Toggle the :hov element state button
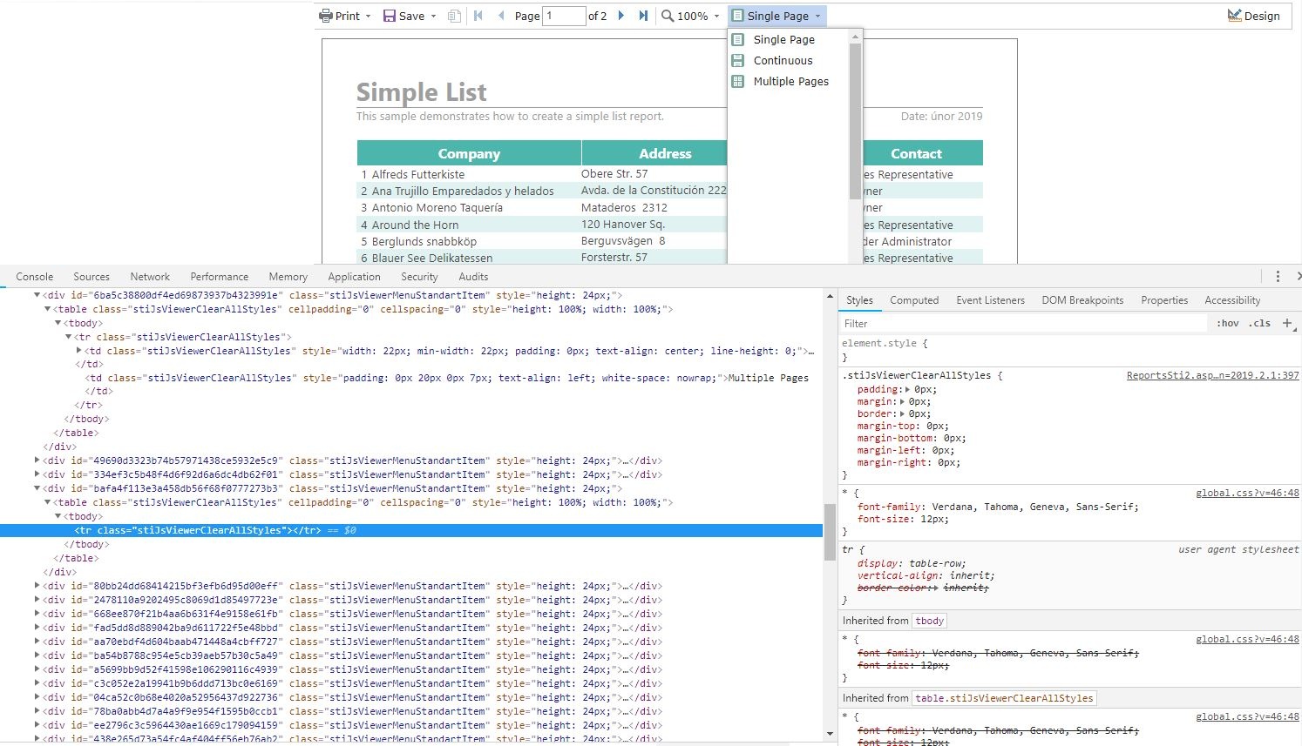The width and height of the screenshot is (1302, 746). pos(1228,323)
